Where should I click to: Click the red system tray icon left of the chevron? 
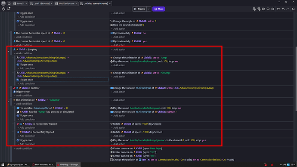pos(272,165)
